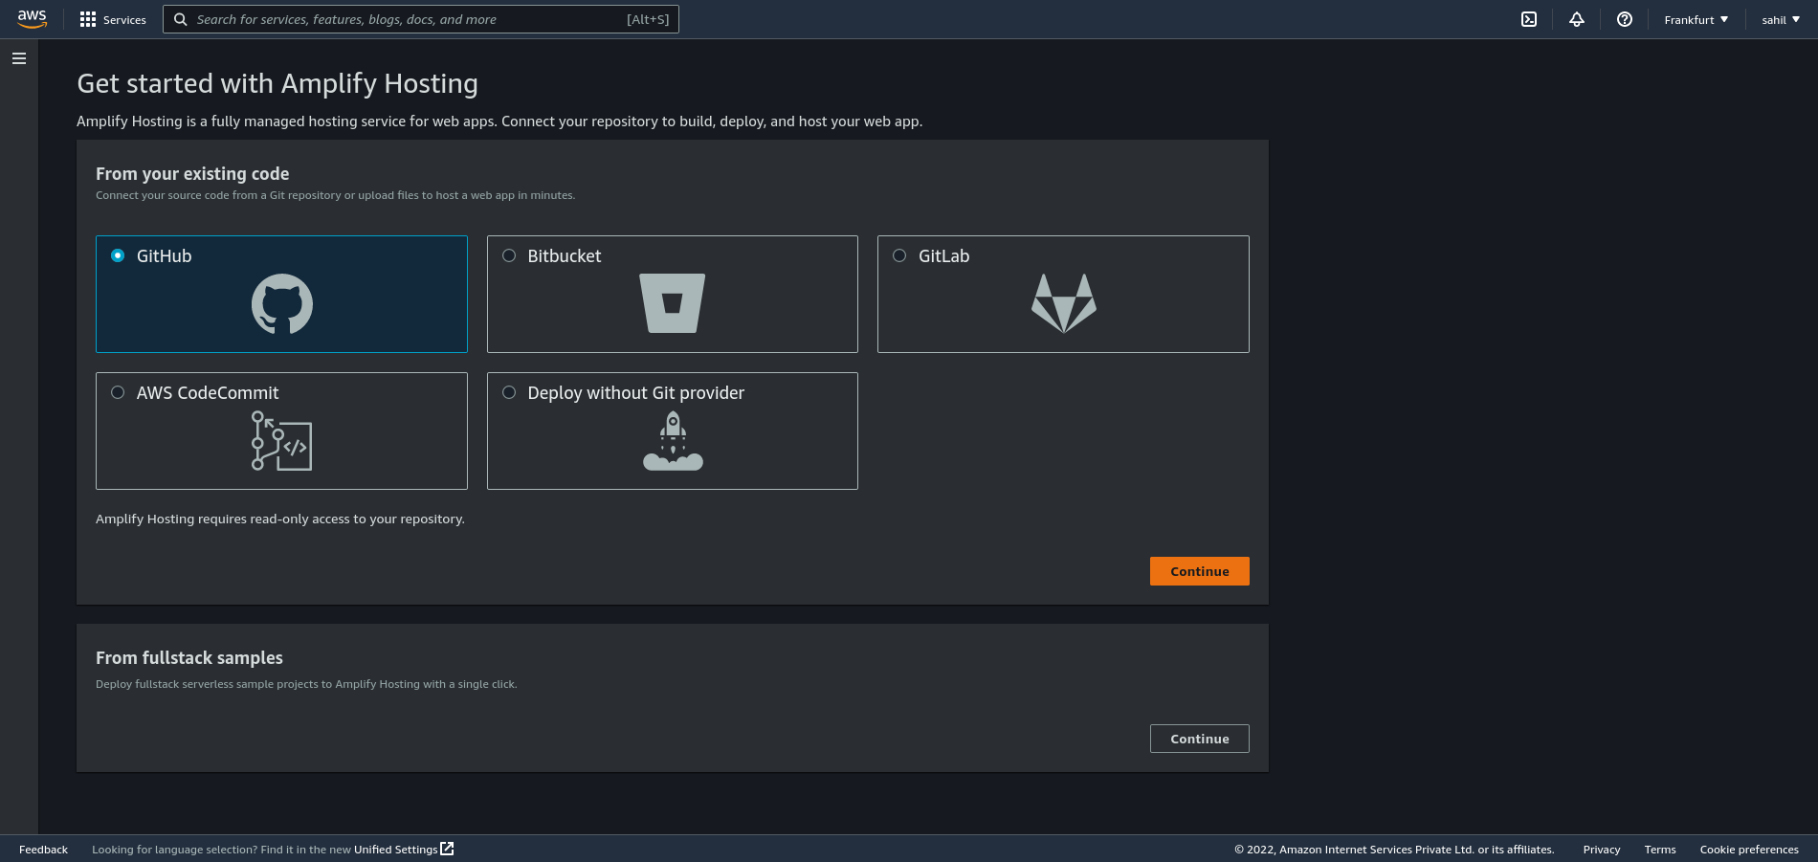Image resolution: width=1818 pixels, height=862 pixels.
Task: Click the AWS logo home icon
Action: (32, 19)
